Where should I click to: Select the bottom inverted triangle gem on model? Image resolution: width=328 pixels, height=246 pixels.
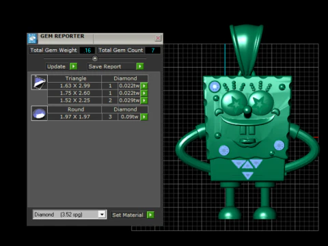click(248, 175)
